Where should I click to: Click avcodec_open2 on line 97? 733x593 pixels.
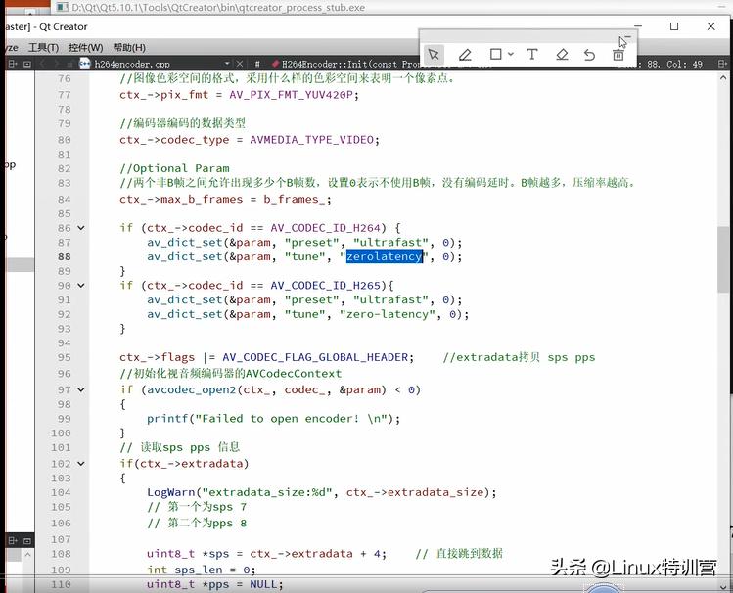pyautogui.click(x=192, y=389)
